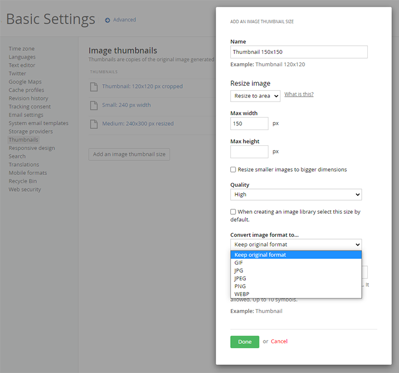399x373 pixels.
Task: Enable Resize smaller images to bigger dimensions
Action: [x=233, y=169]
